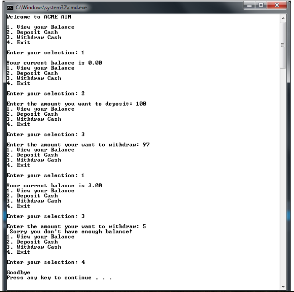Click the Enter your selection: 4 line
This screenshot has width=294, height=292.
click(45, 262)
